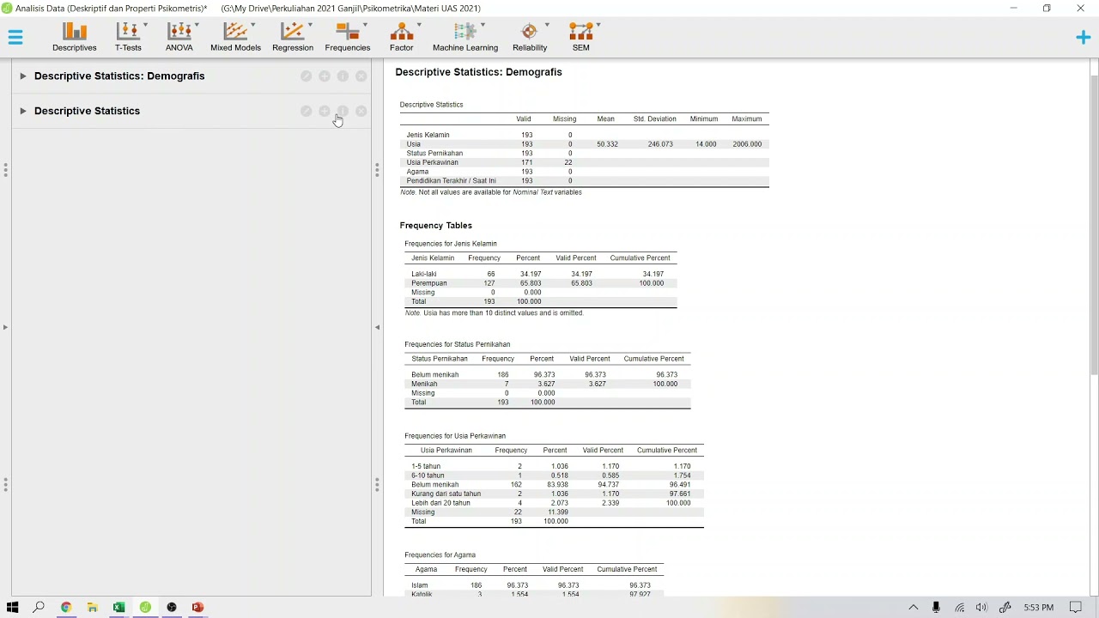Viewport: 1099px width, 618px height.
Task: Open the Factor analysis menu
Action: click(402, 37)
